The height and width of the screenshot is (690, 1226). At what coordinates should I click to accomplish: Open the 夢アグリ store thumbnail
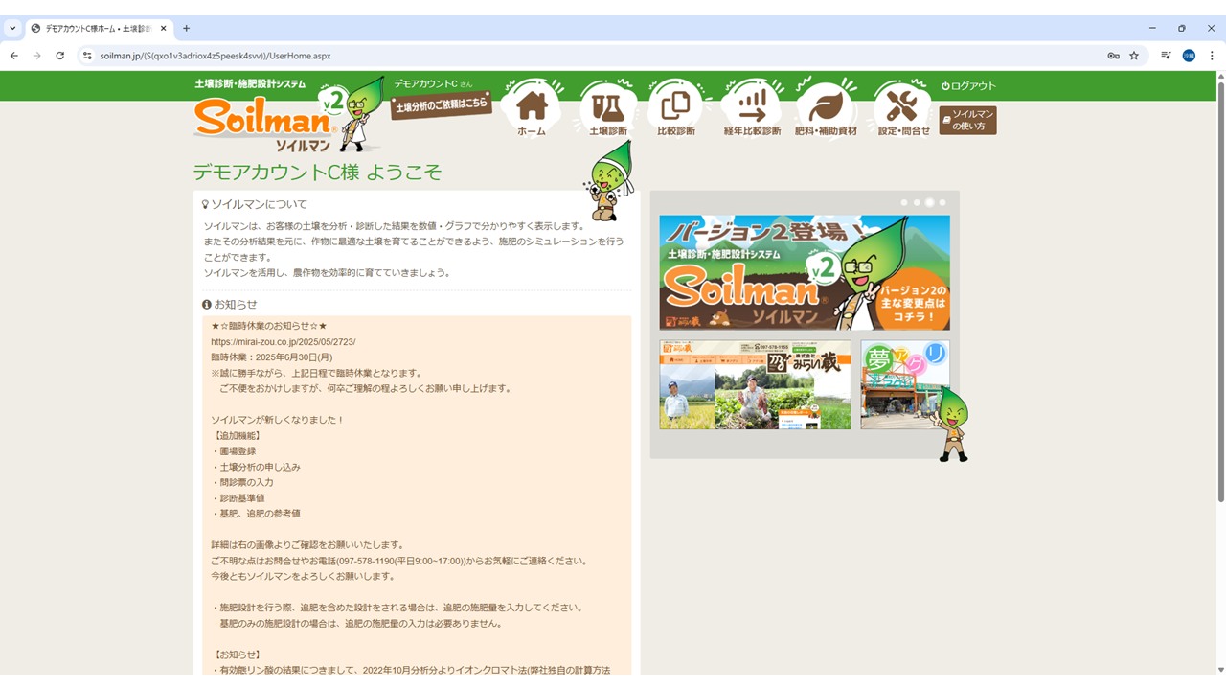904,384
